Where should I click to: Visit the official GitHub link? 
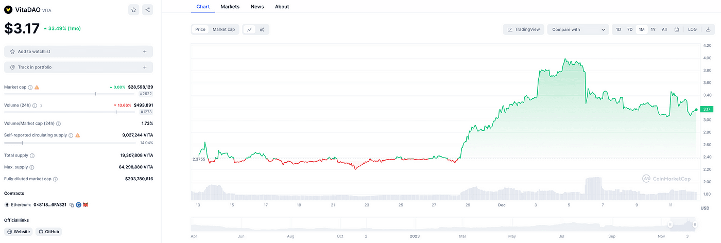coord(49,232)
